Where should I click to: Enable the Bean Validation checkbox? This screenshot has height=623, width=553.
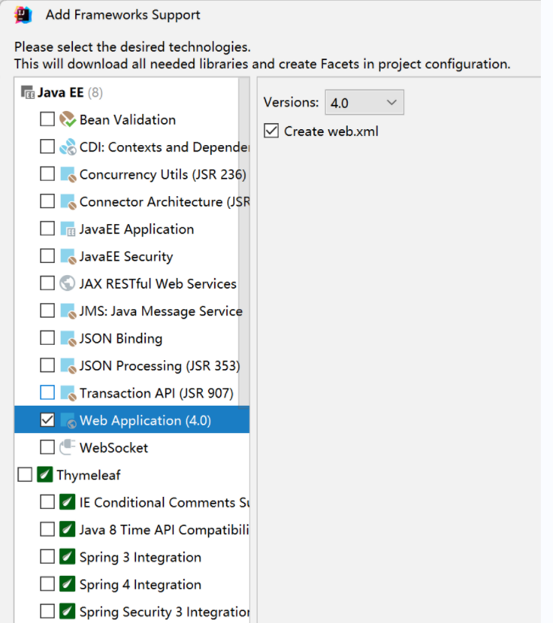(47, 119)
